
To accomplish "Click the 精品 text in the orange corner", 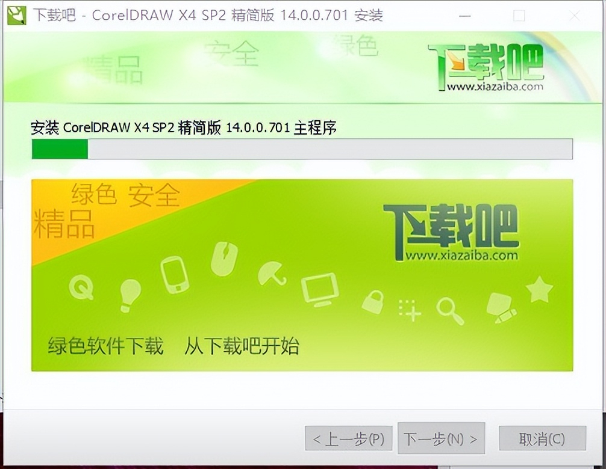I will click(x=64, y=224).
